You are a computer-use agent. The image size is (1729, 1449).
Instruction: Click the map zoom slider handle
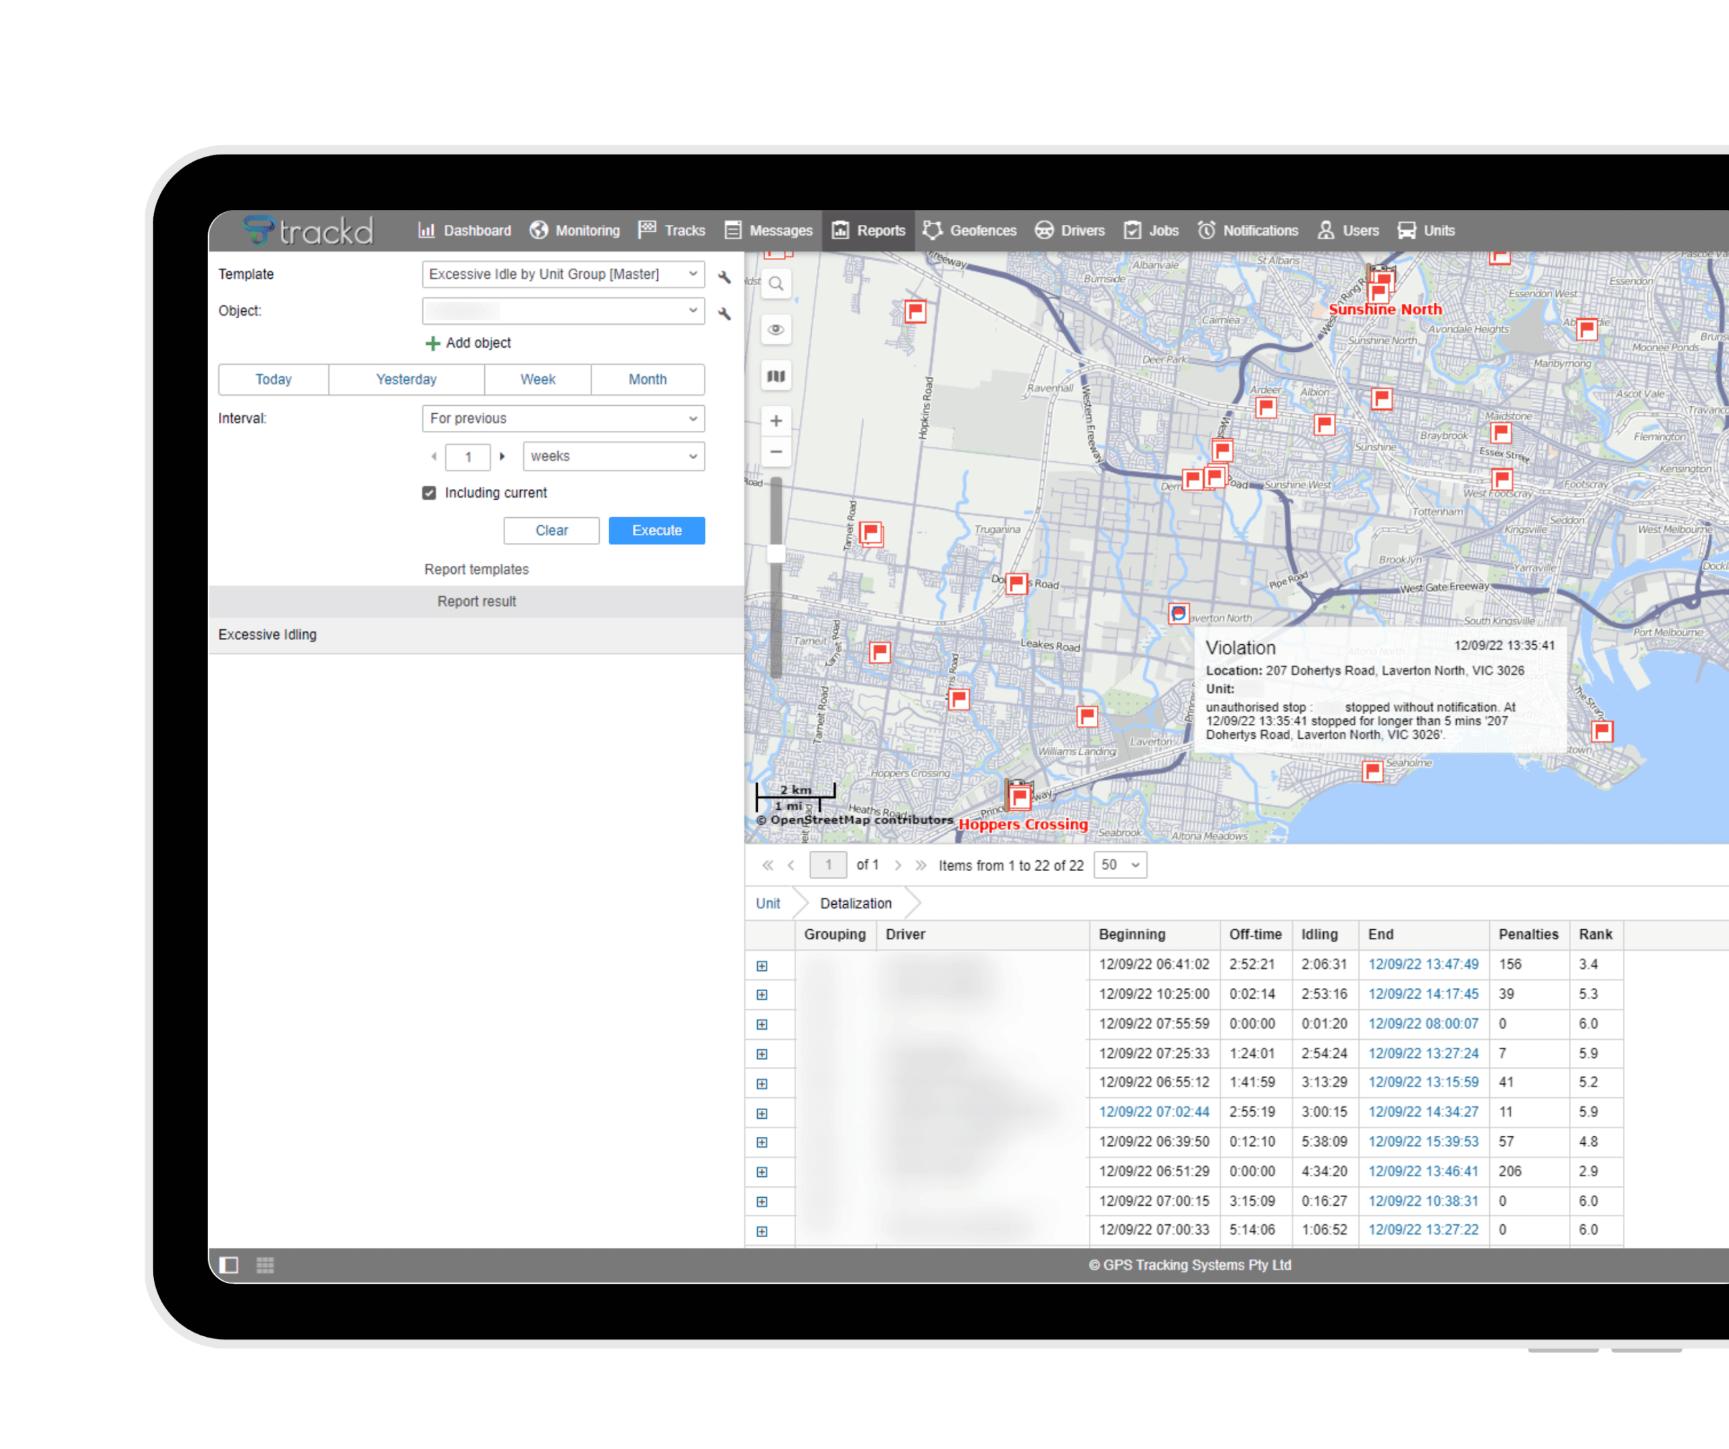pos(775,554)
